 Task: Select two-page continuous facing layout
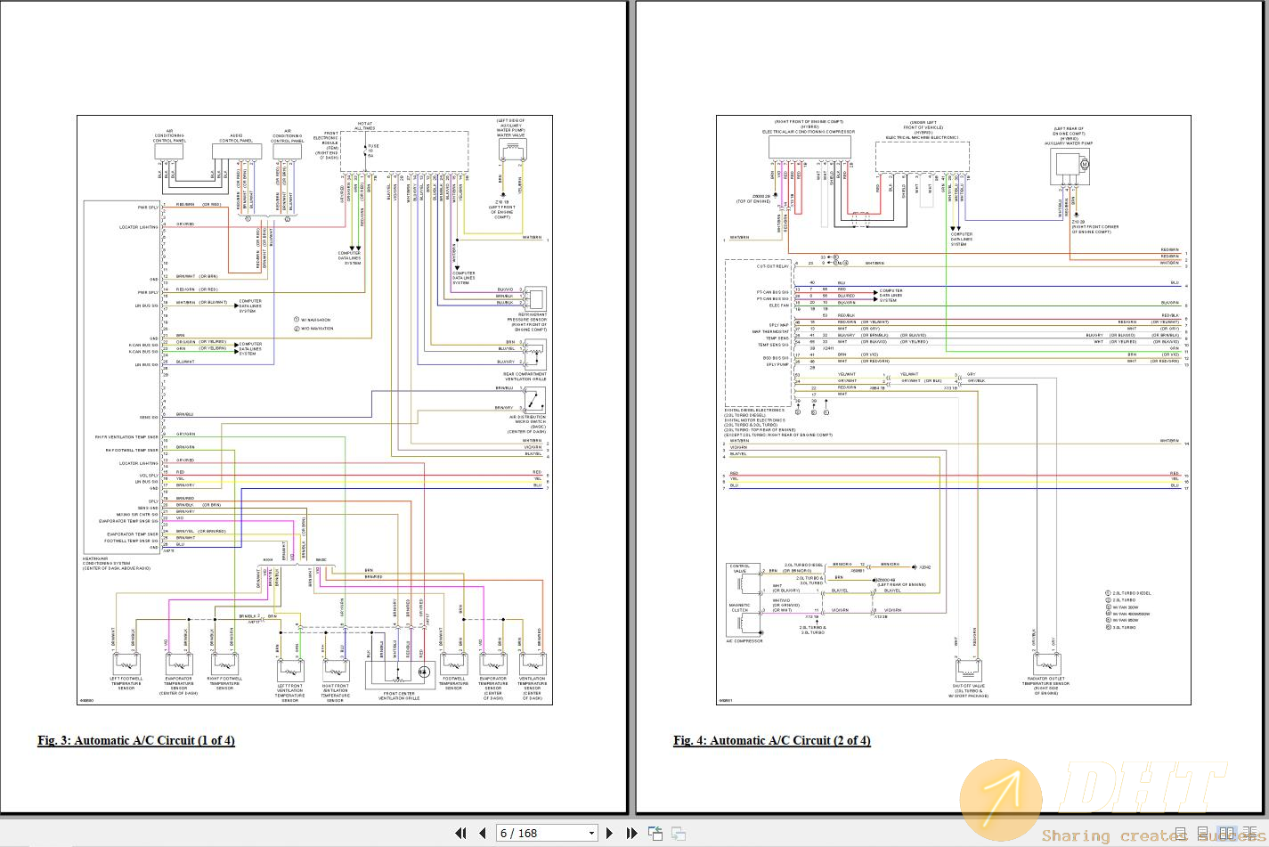point(1249,834)
